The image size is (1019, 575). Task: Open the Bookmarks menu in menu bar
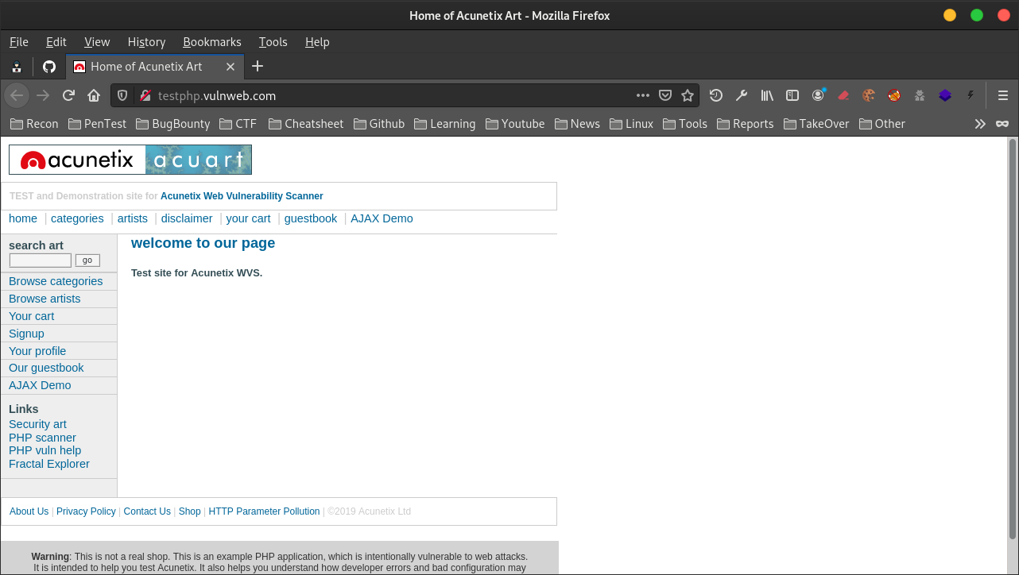[x=211, y=42]
